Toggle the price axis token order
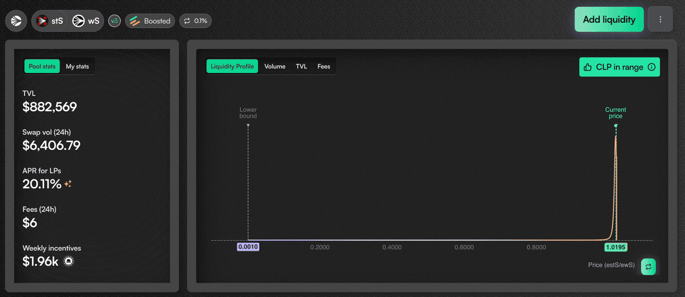This screenshot has height=297, width=685. [x=648, y=266]
